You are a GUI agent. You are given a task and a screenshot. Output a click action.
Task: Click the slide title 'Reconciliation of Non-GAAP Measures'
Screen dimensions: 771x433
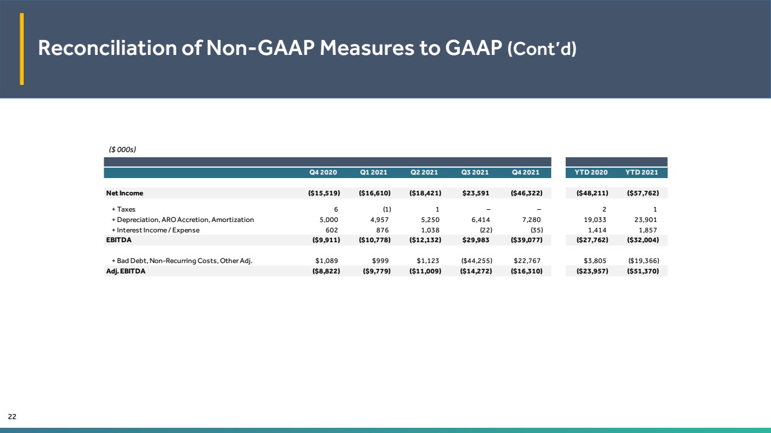[307, 49]
